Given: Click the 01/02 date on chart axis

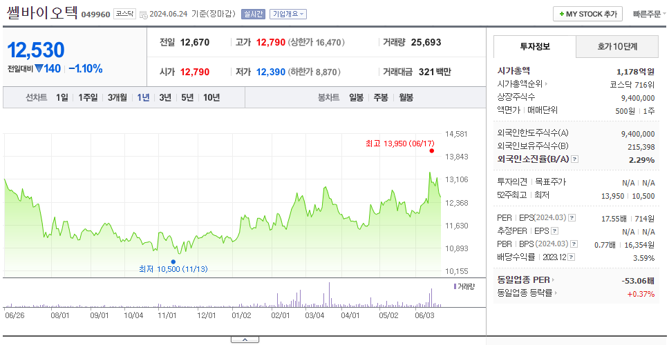Looking at the screenshot, I should (x=241, y=315).
